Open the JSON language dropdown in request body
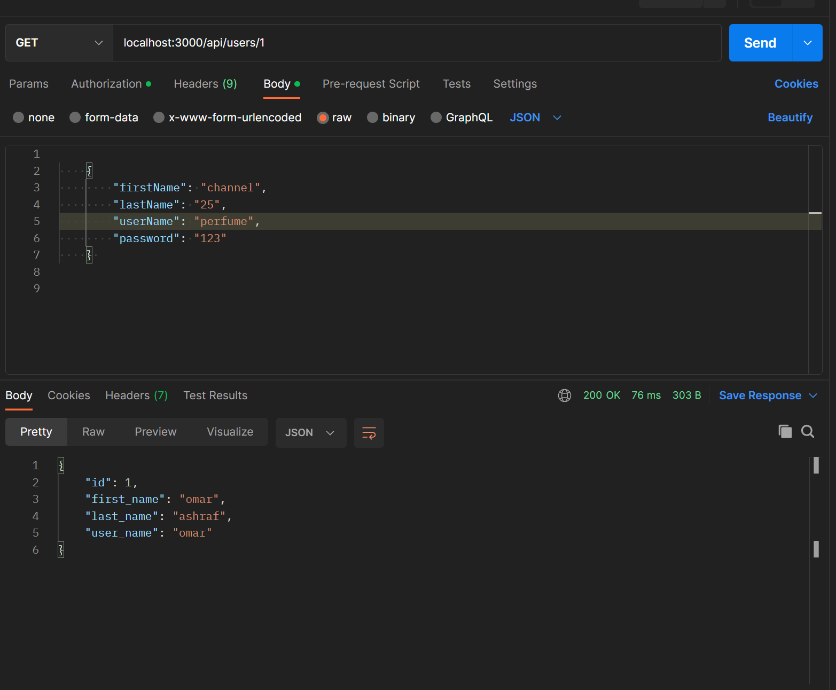836x690 pixels. (535, 118)
